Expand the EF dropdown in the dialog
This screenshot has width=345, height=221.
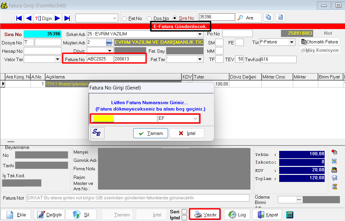click(x=195, y=119)
